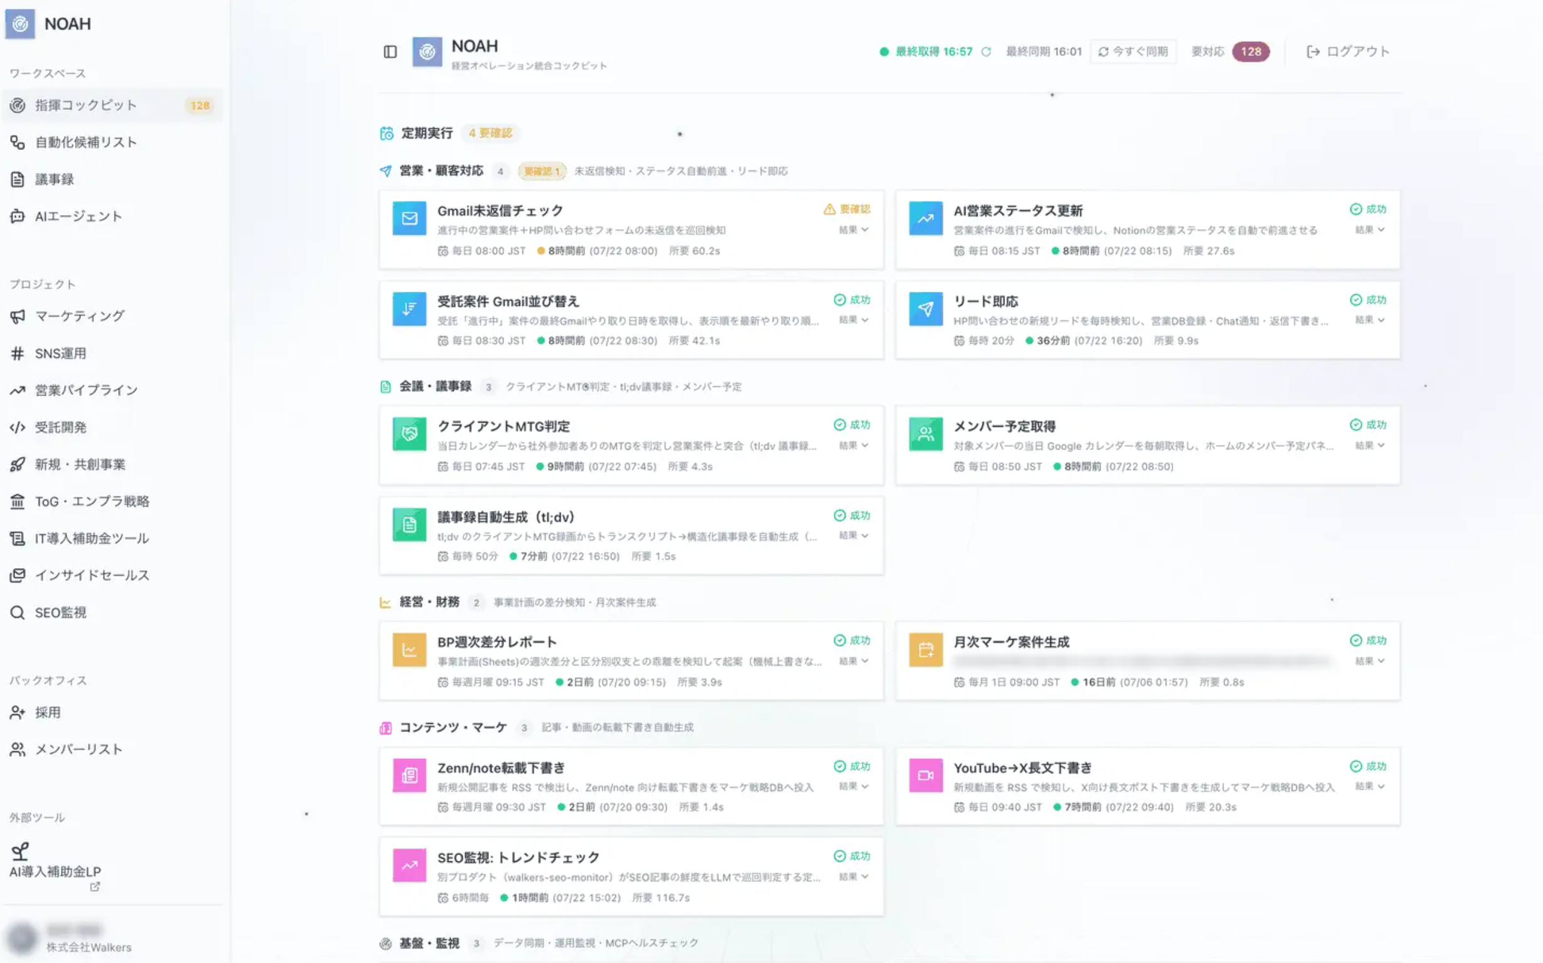Expand 結果 on リード即応 card
Viewport: 1543px width, 963px height.
coord(1370,320)
